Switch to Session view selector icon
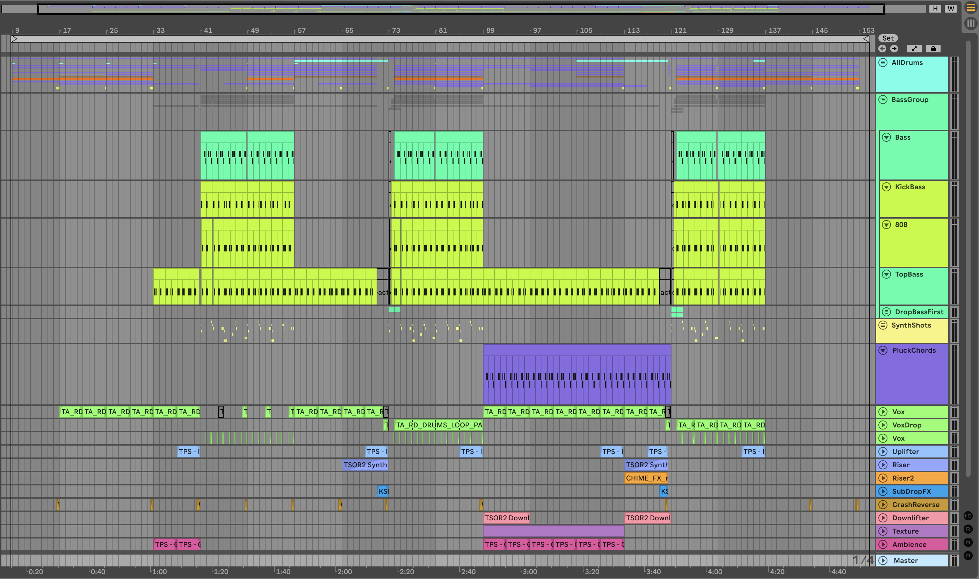 [970, 23]
